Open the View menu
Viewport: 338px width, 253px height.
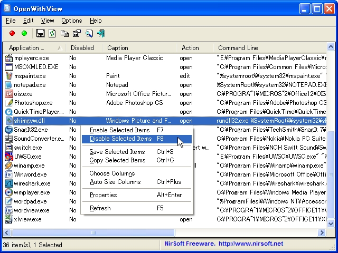pyautogui.click(x=48, y=21)
